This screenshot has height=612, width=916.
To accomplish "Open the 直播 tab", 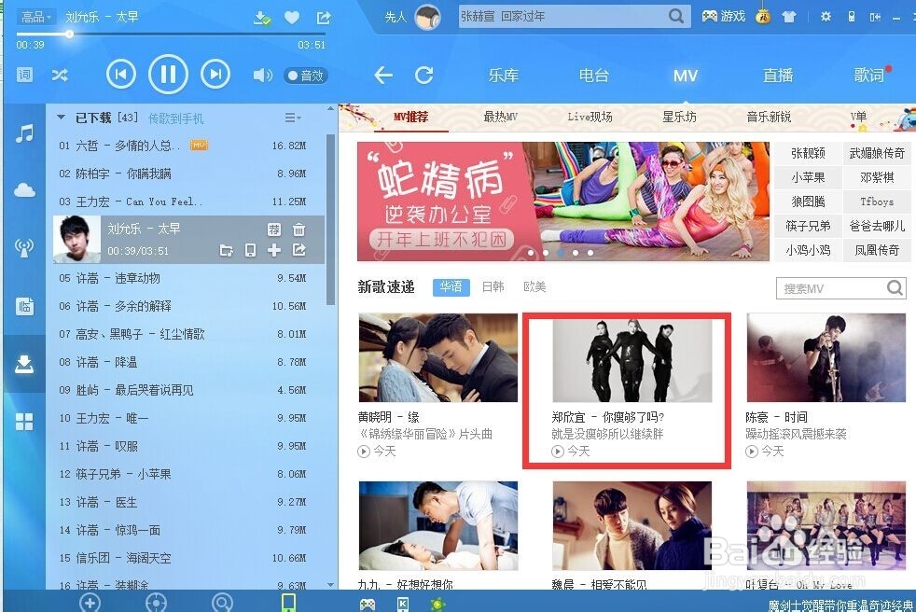I will click(778, 76).
